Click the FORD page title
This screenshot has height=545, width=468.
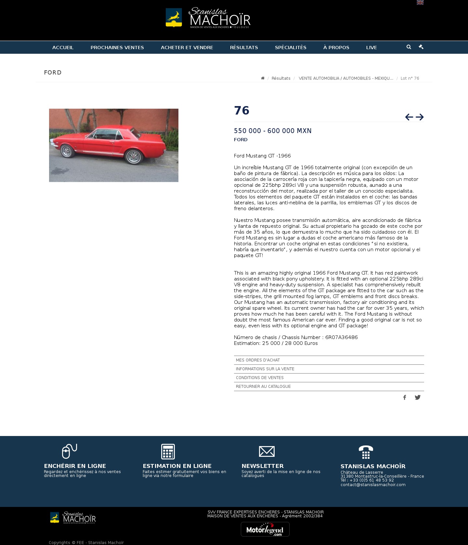pos(53,73)
